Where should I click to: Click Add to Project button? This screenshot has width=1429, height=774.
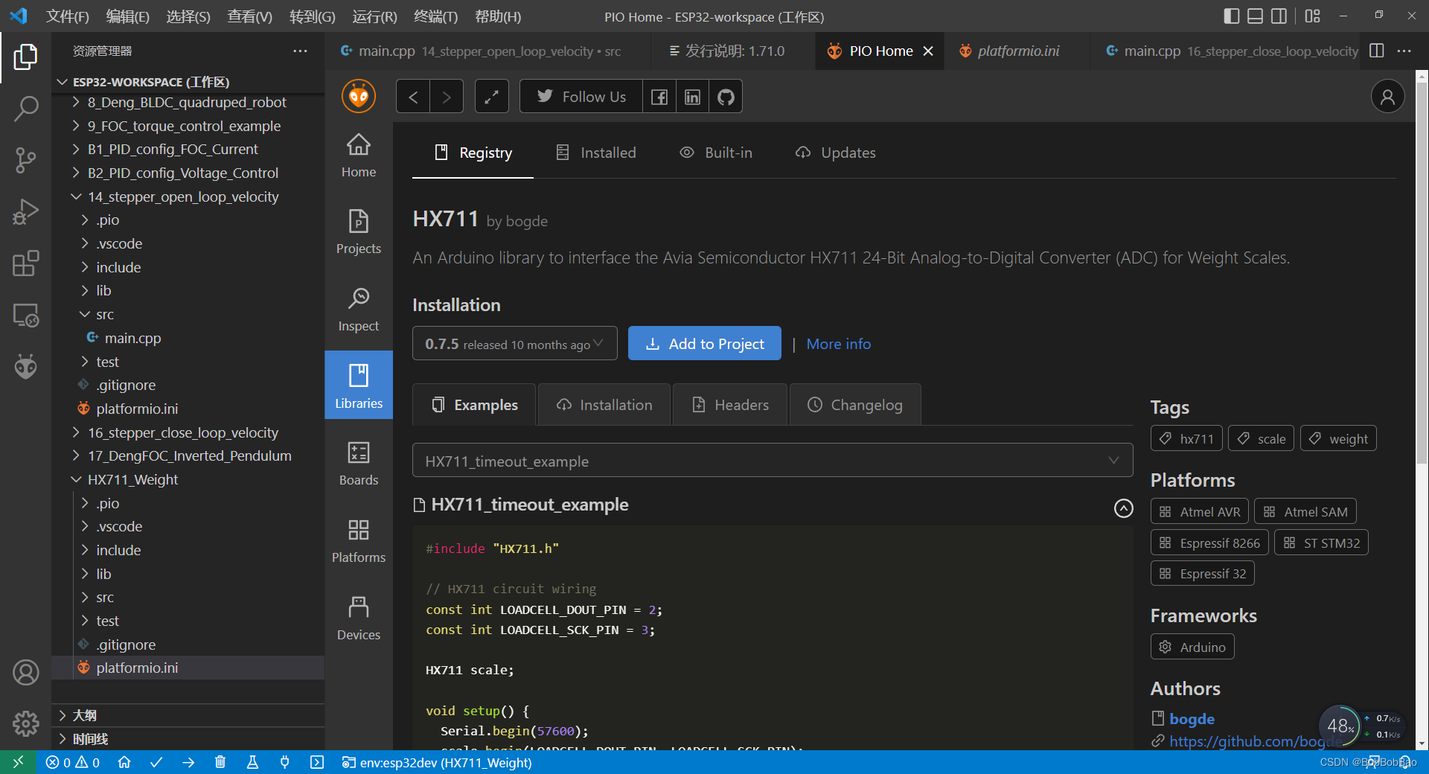tap(705, 343)
